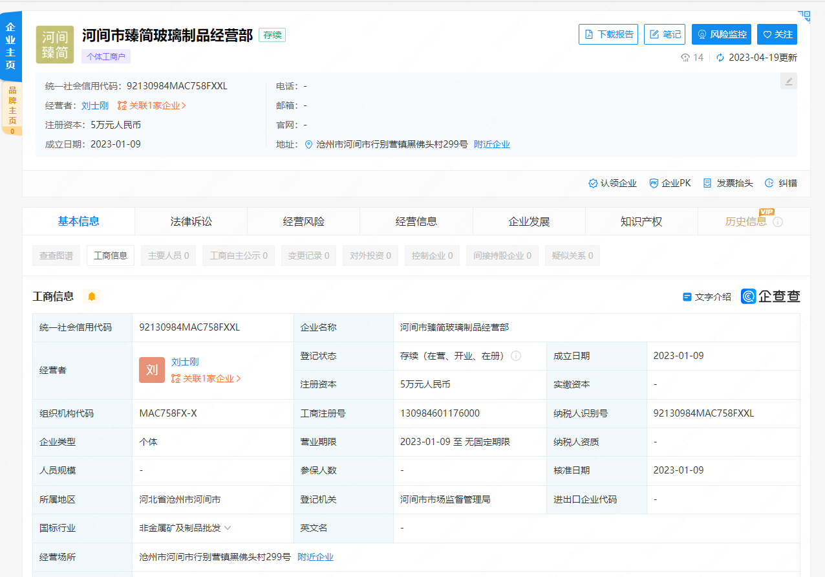Open 附近企业 link beside header address

492,144
